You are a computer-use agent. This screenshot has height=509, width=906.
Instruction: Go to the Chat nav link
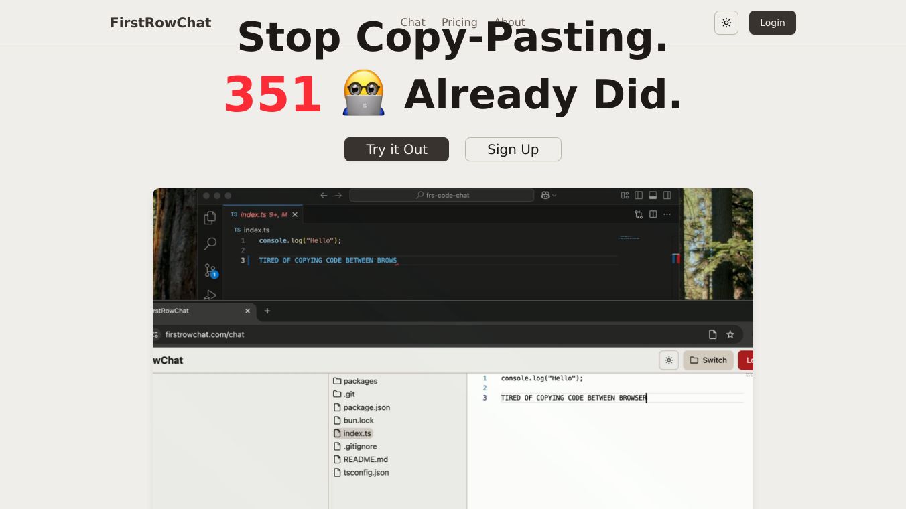pyautogui.click(x=413, y=23)
